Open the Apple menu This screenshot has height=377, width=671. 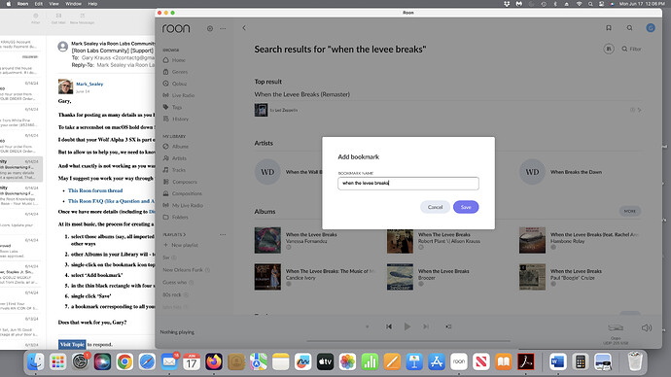pos(8,4)
